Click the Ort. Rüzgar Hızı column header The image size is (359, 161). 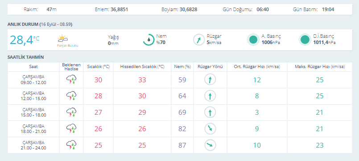[x=257, y=67]
